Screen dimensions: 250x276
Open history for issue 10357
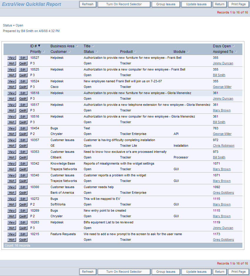click(x=12, y=146)
